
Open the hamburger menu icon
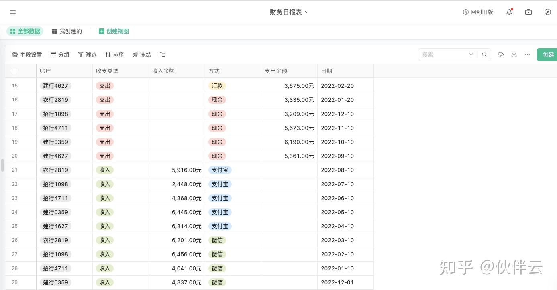(13, 12)
